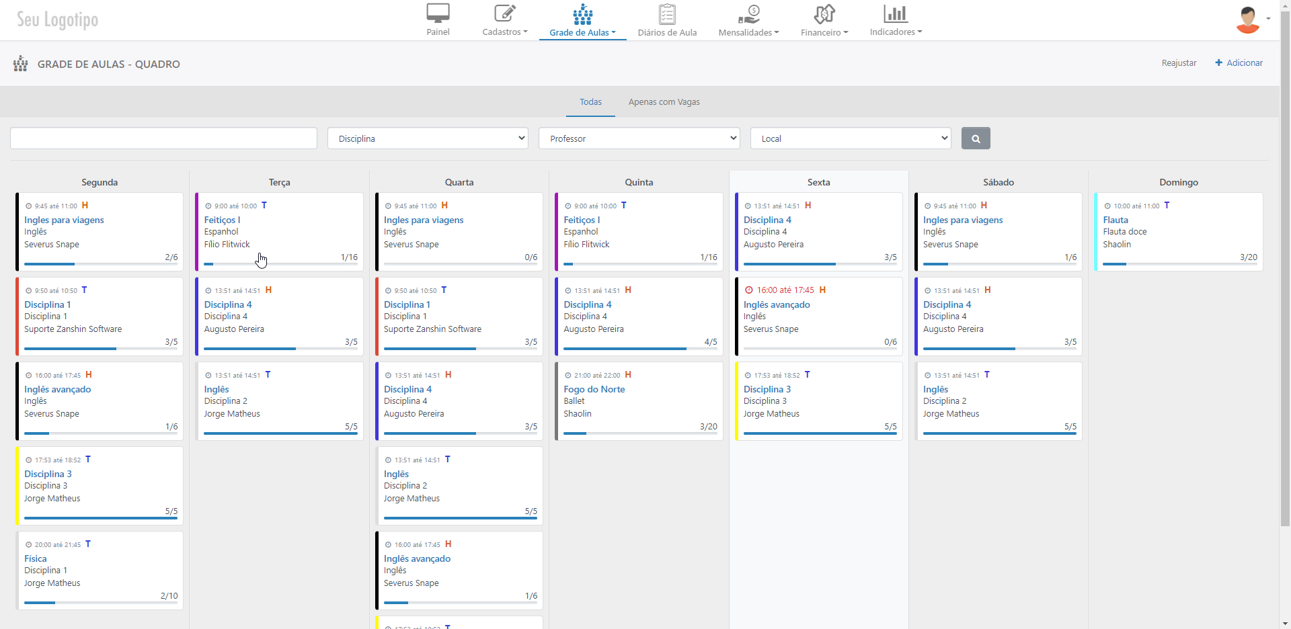Click the Rejustar button
The width and height of the screenshot is (1291, 629).
click(1179, 63)
